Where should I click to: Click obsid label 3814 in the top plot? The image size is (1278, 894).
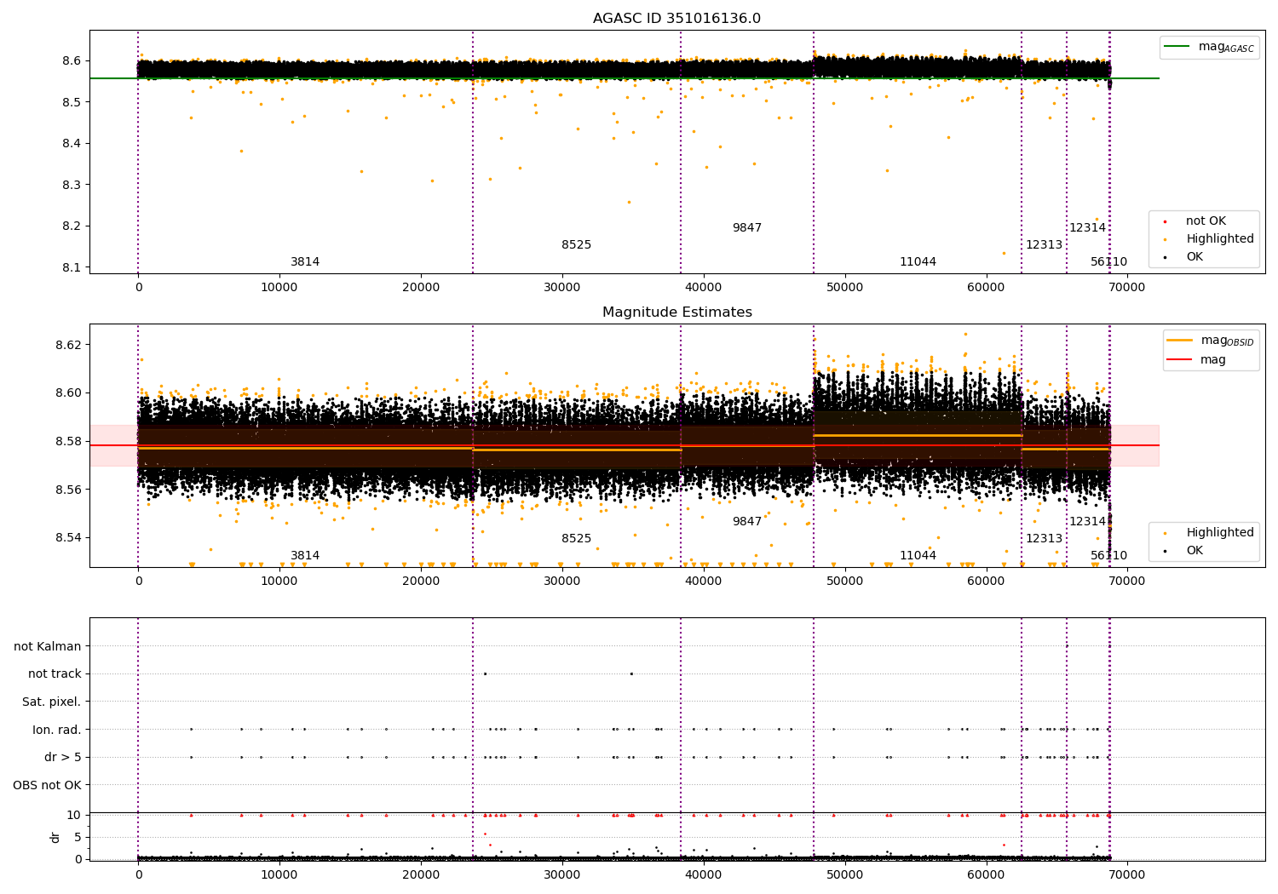[305, 262]
